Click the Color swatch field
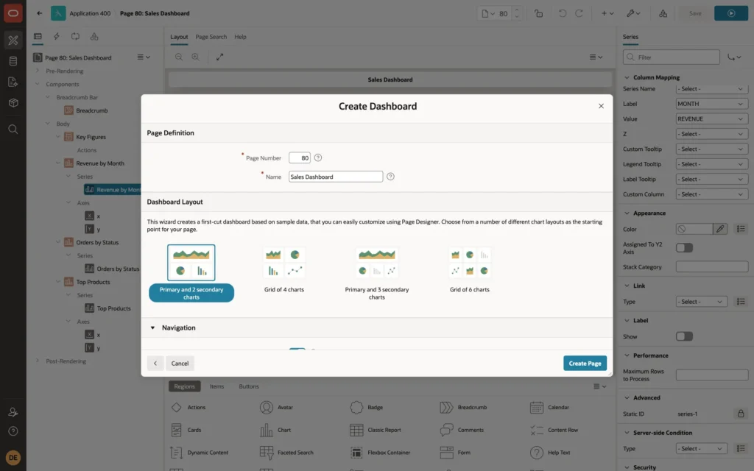This screenshot has width=754, height=471. click(694, 229)
